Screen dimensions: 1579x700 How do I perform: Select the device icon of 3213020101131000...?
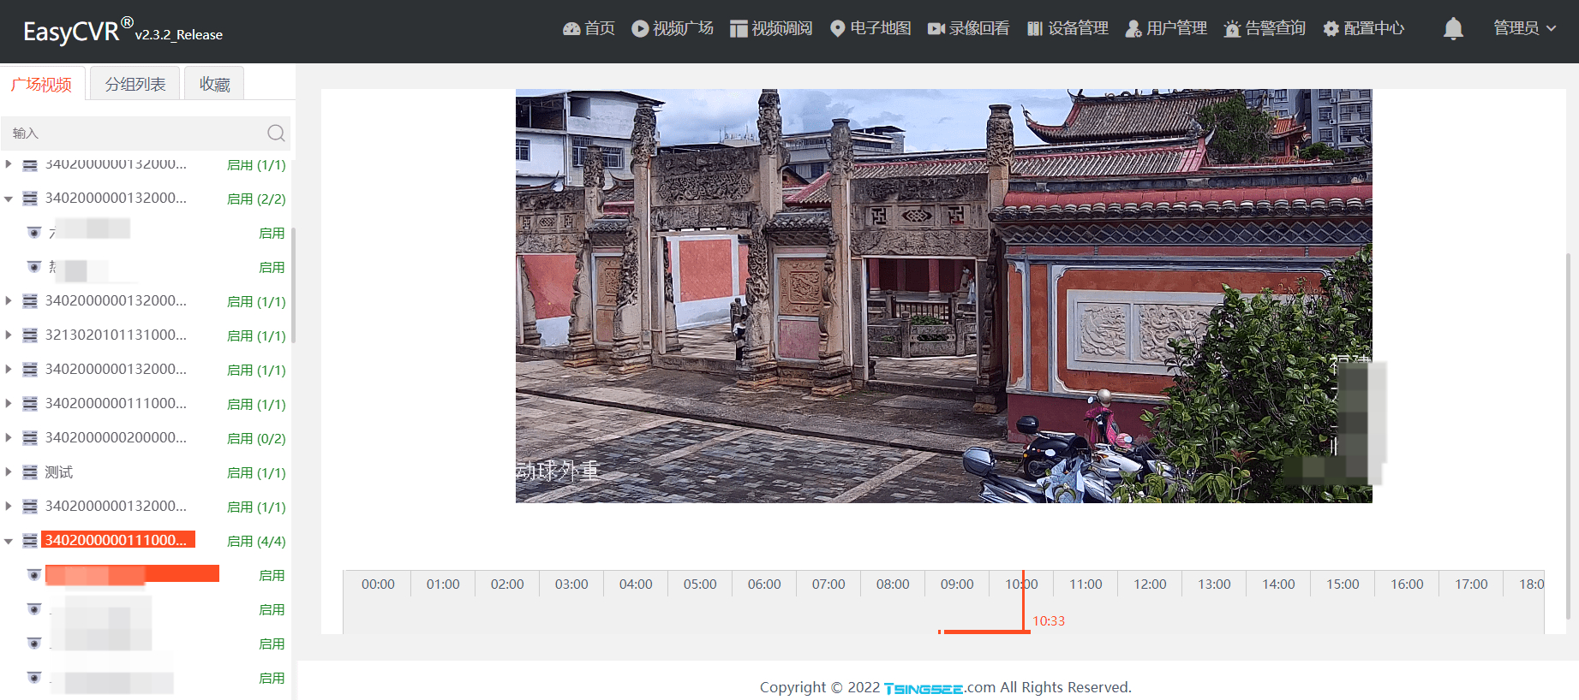coord(30,335)
